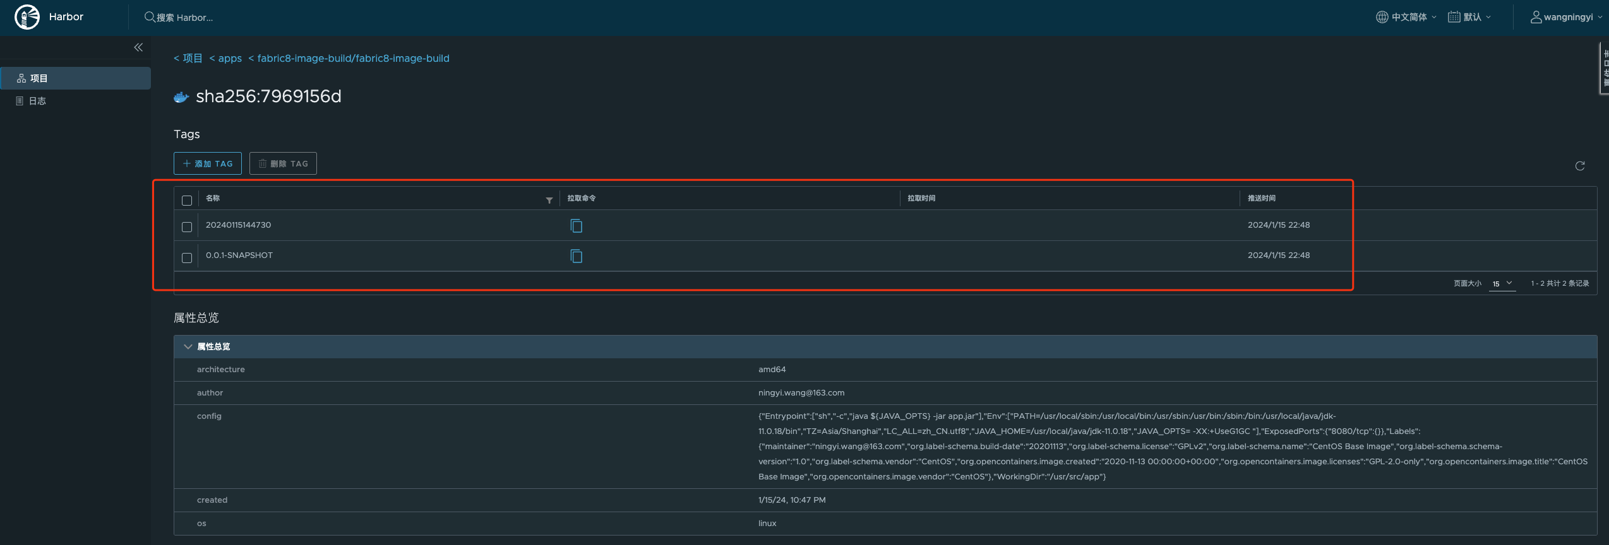
Task: Click tag name 0.0.1-SNAPSHOT
Action: [239, 255]
